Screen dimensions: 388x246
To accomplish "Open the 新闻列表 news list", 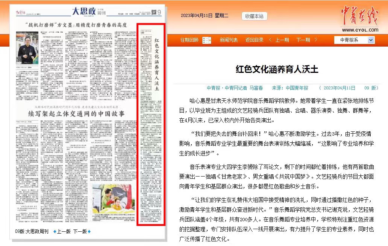I will pyautogui.click(x=229, y=40).
